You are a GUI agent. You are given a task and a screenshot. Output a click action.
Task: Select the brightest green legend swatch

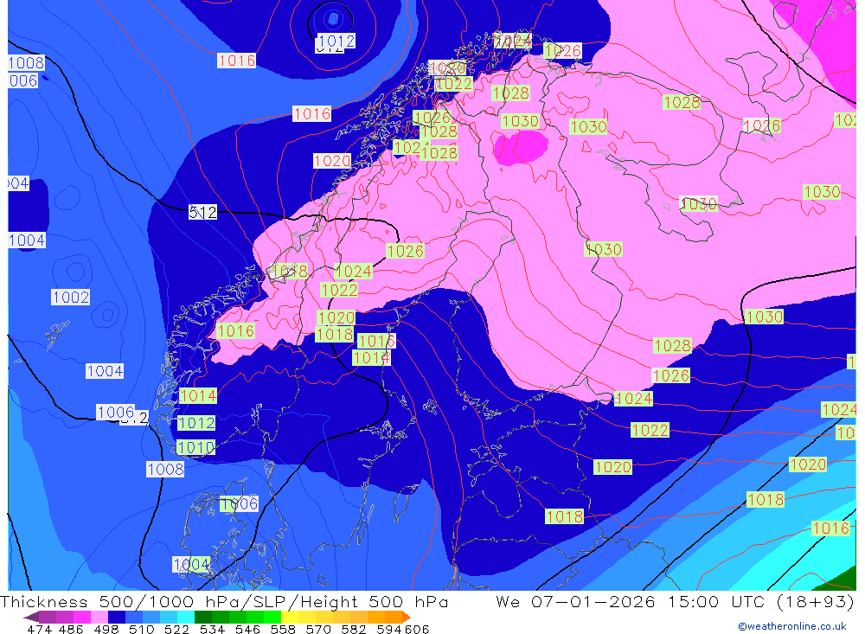[x=272, y=617]
